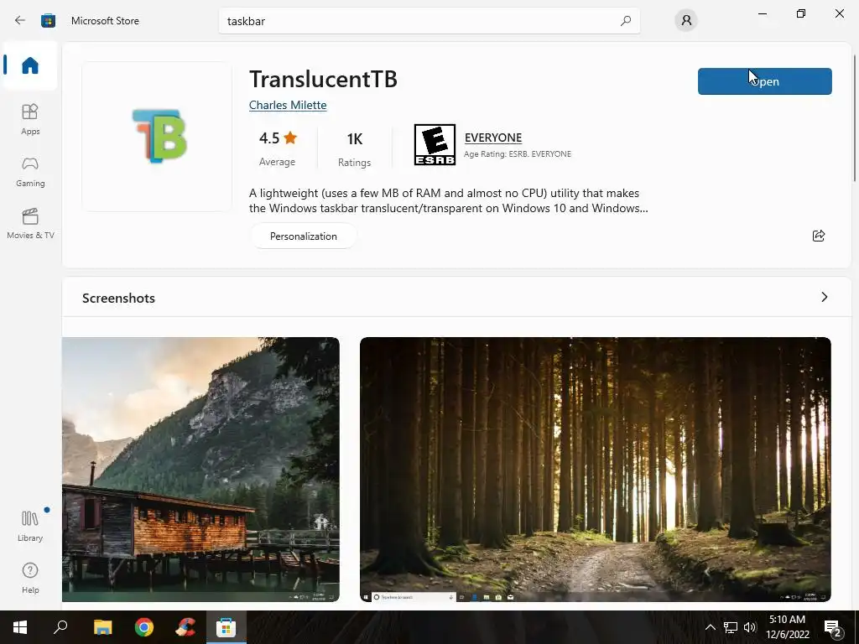Select the Personalization category tag
This screenshot has width=859, height=644.
point(304,236)
